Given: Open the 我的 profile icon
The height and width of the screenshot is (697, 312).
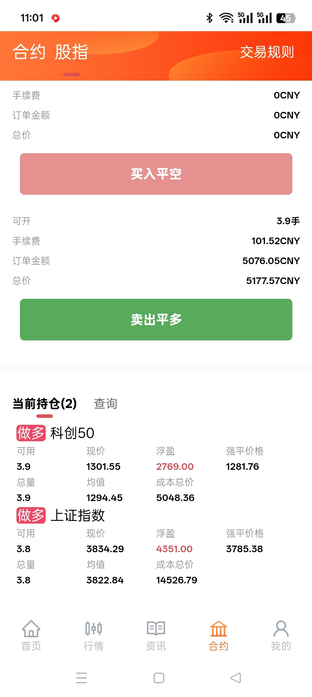Looking at the screenshot, I should (x=281, y=629).
